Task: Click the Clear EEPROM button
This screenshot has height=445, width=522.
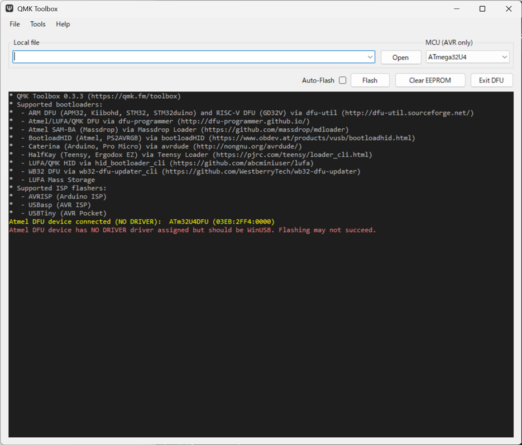Action: tap(430, 80)
